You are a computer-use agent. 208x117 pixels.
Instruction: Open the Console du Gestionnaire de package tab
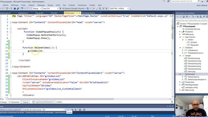pos(39,112)
